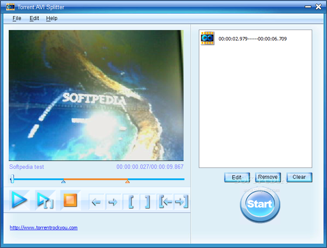This screenshot has width=327, height=248.
Task: Click the orange segment end marker
Action: click(127, 181)
